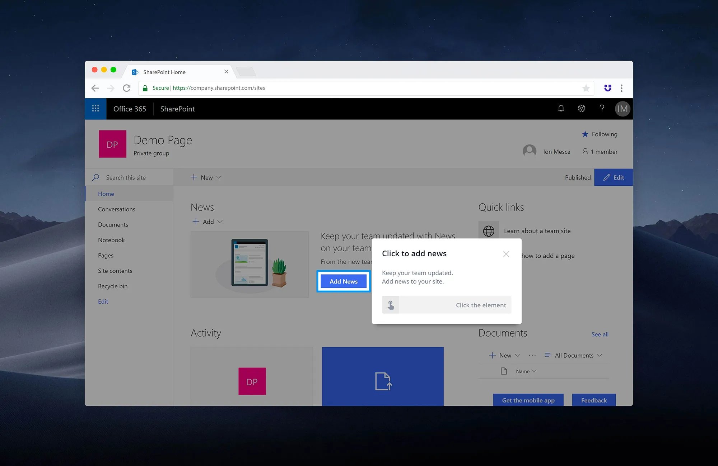Open the Office 365 app launcher
718x466 pixels.
[x=95, y=108]
